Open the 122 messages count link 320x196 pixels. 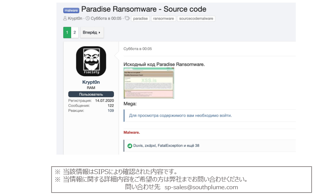pos(111,105)
